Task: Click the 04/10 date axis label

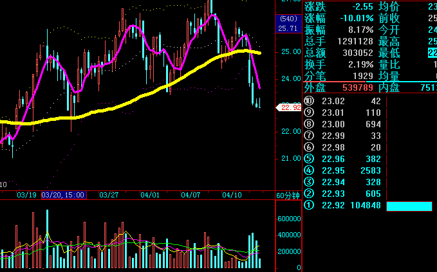Action: (232, 195)
